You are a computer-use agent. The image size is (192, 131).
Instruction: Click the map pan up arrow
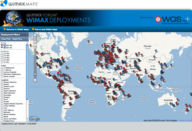(x=35, y=35)
